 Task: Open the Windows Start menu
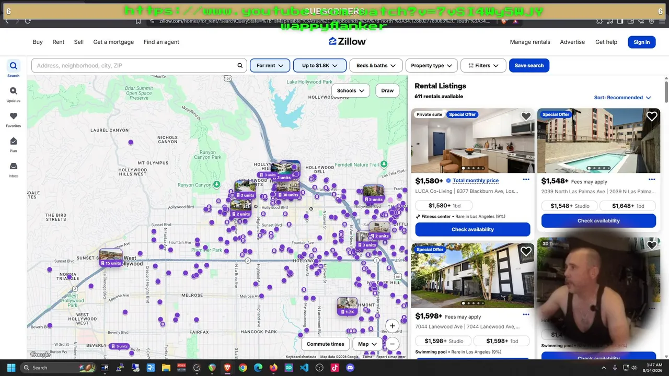11,368
